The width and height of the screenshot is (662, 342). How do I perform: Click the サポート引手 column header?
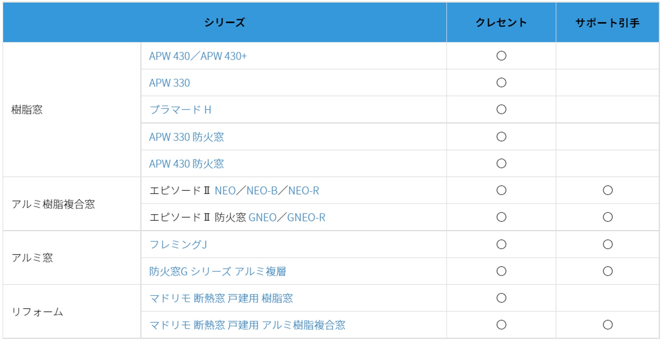(x=607, y=23)
